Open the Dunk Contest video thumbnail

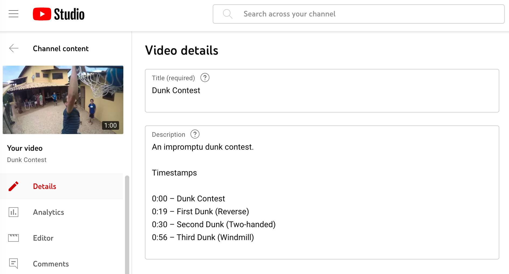pos(63,100)
